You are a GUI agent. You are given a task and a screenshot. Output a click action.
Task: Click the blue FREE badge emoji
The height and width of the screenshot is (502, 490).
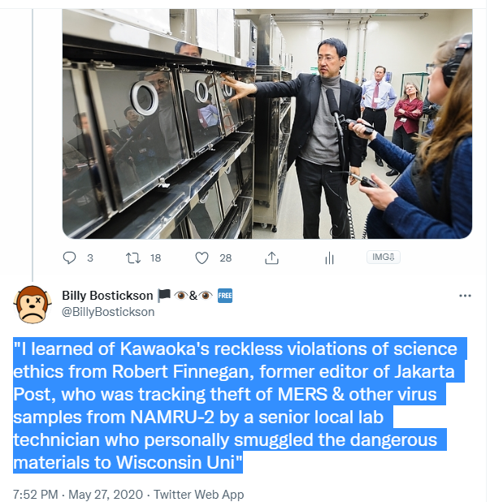point(226,296)
